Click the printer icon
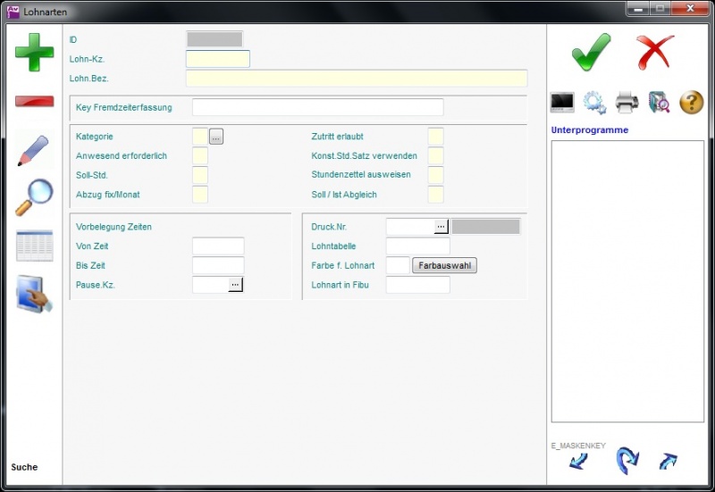Image resolution: width=715 pixels, height=492 pixels. coord(627,103)
